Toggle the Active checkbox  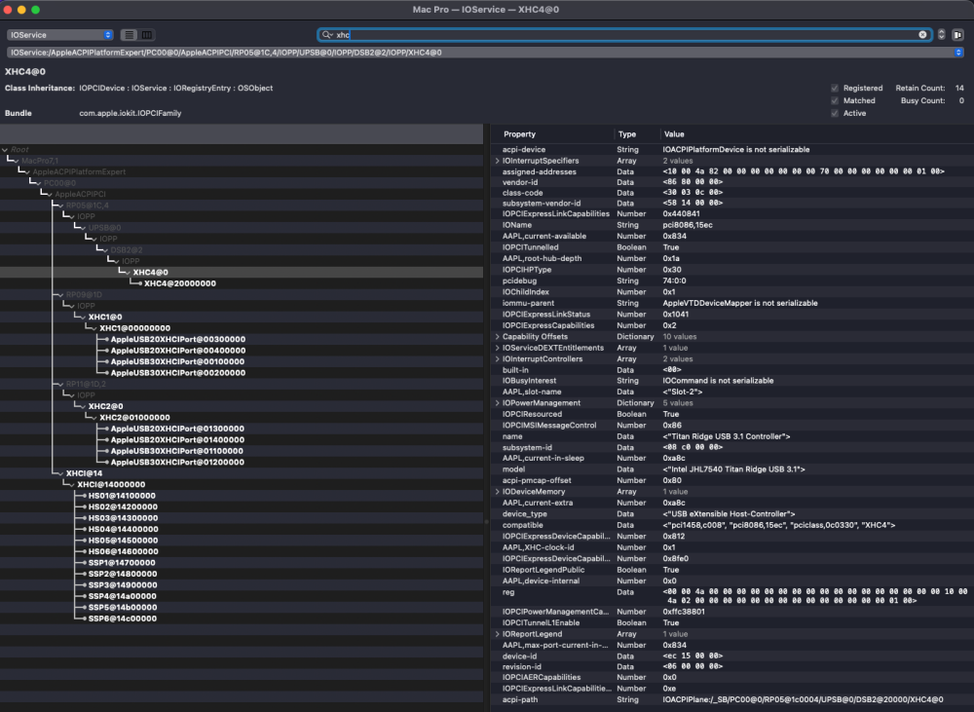pyautogui.click(x=835, y=113)
